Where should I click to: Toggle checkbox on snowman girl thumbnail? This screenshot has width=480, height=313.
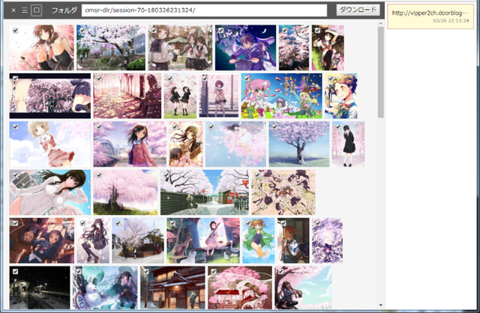tap(79, 271)
